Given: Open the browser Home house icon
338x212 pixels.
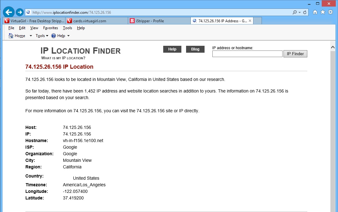Looking at the screenshot, I should 315,12.
